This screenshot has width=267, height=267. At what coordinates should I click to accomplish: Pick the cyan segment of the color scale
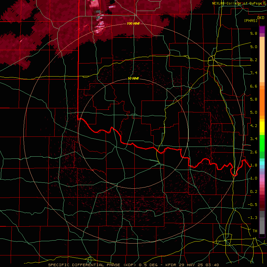coord(262,163)
